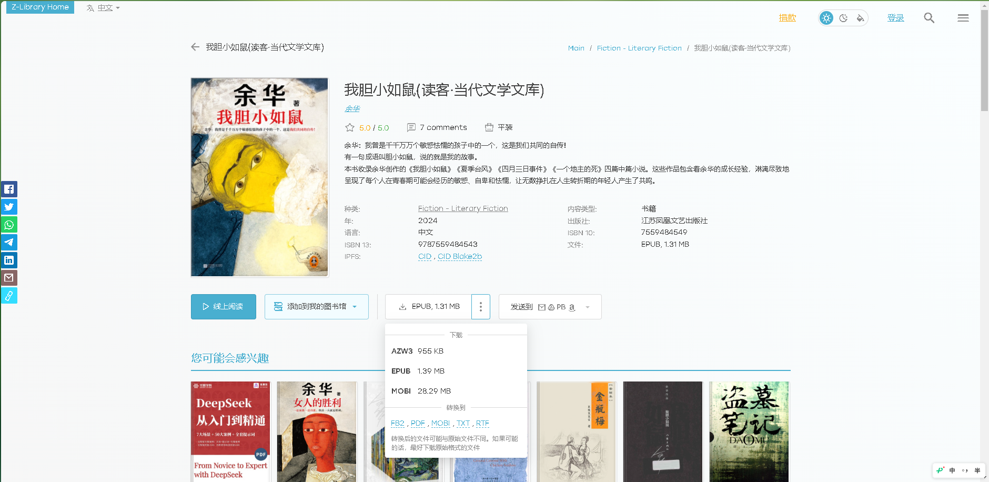
Task: Convert the book to PDF format
Action: [418, 423]
